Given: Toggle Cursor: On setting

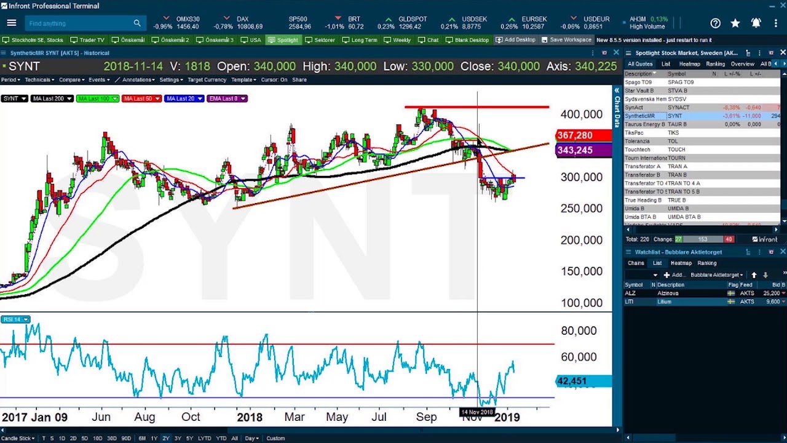Looking at the screenshot, I should pyautogui.click(x=274, y=80).
